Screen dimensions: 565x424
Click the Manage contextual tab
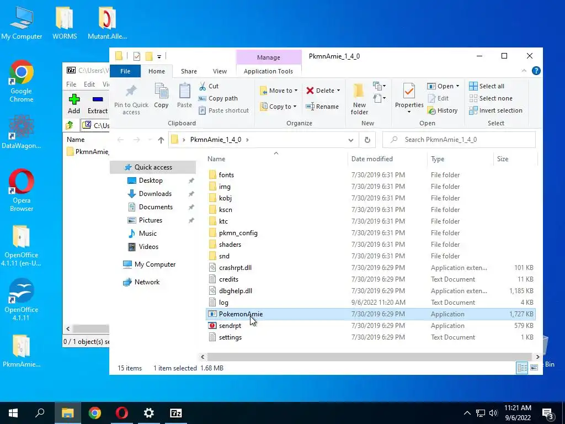(269, 57)
